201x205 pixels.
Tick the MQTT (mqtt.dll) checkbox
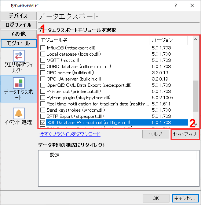[x=43, y=60]
